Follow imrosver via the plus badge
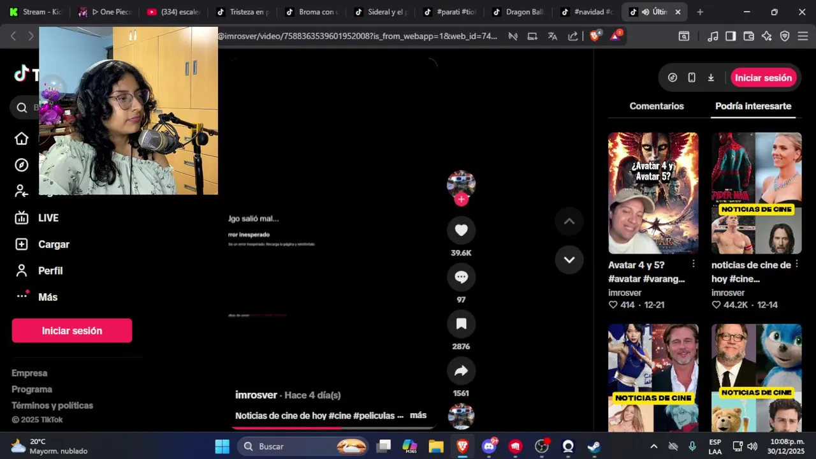Viewport: 816px width, 459px height. click(461, 199)
